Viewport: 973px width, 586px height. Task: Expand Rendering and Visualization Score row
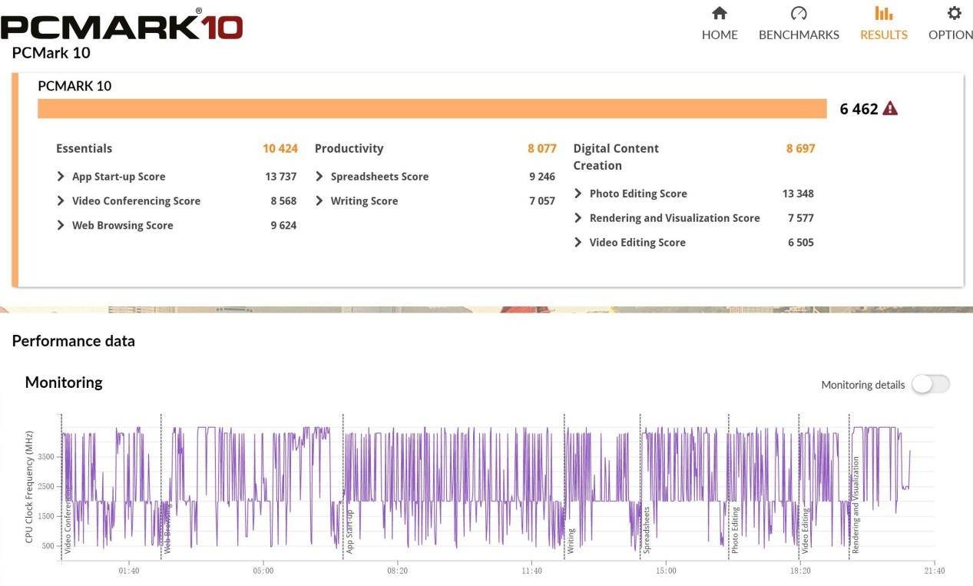578,218
